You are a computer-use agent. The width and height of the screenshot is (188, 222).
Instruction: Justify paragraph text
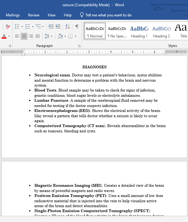38,36
